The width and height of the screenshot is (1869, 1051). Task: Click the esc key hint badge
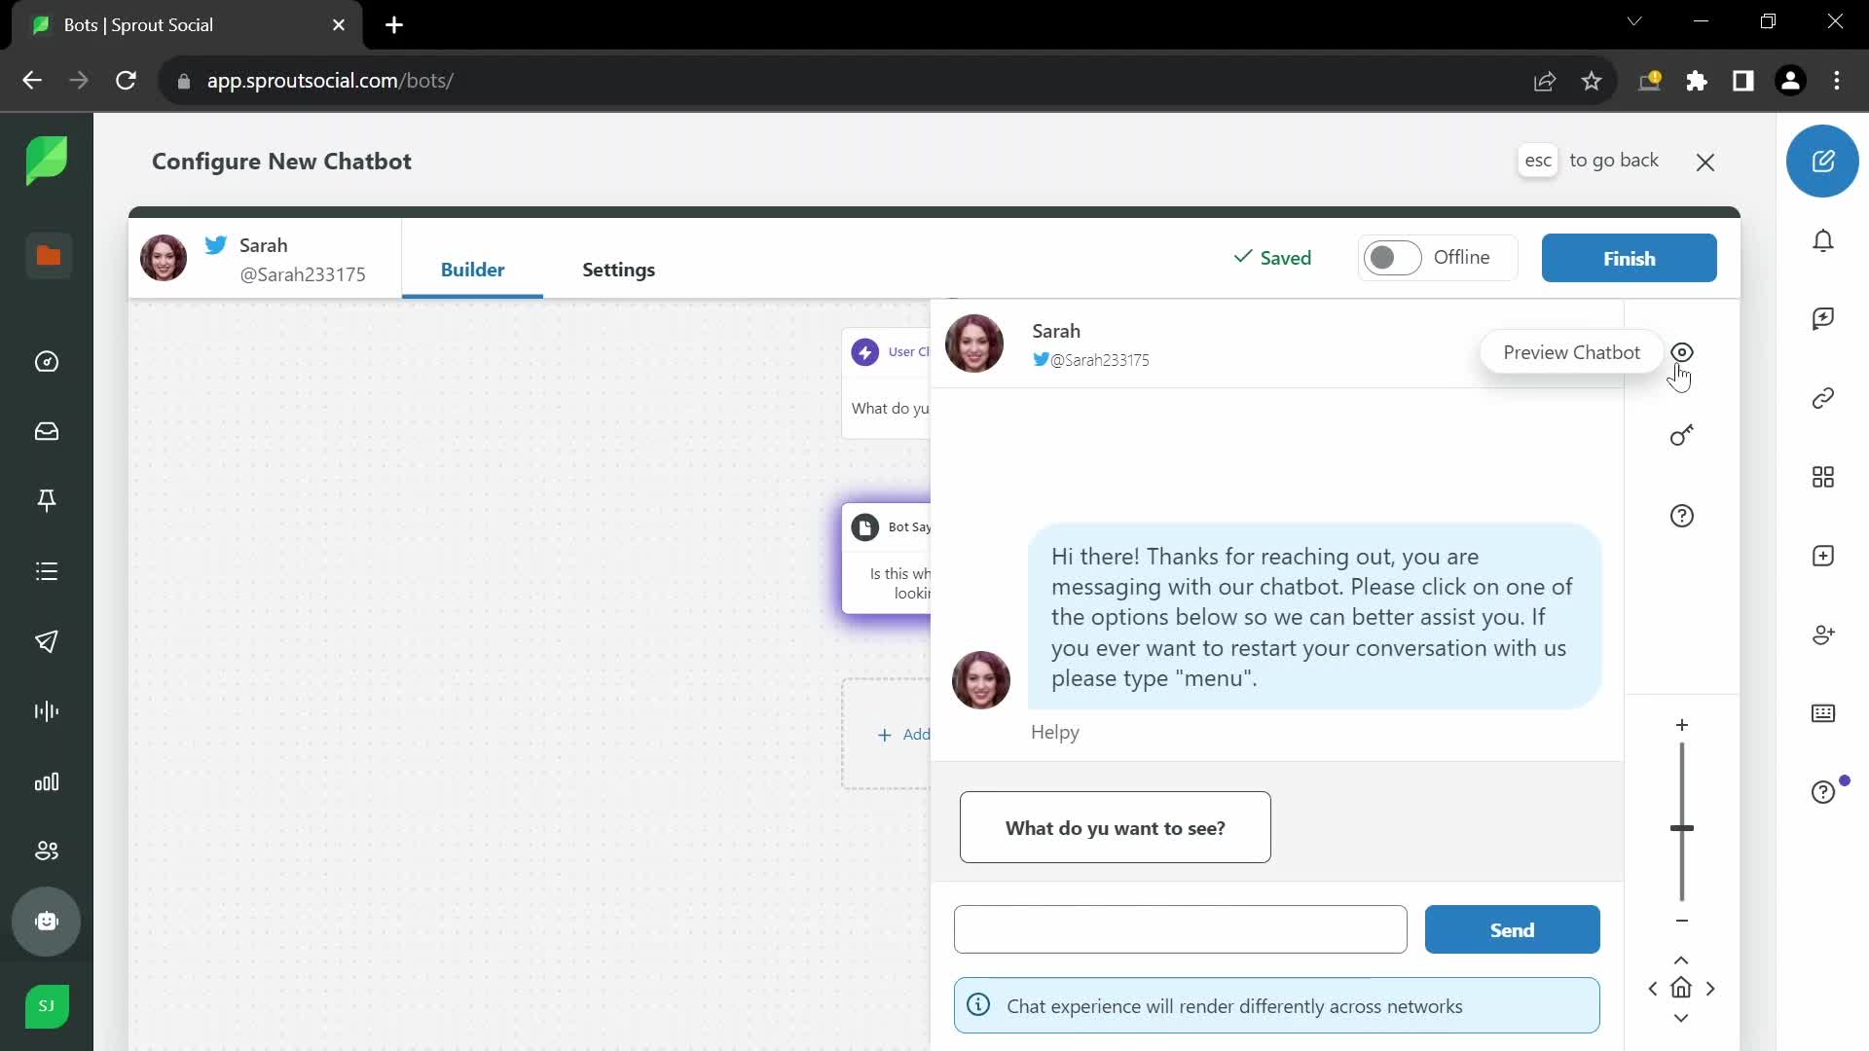click(1538, 161)
